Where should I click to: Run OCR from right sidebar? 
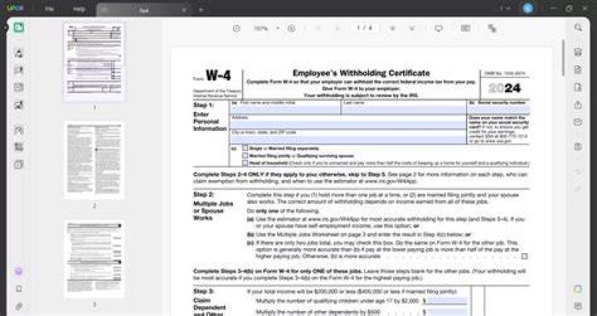[x=578, y=52]
